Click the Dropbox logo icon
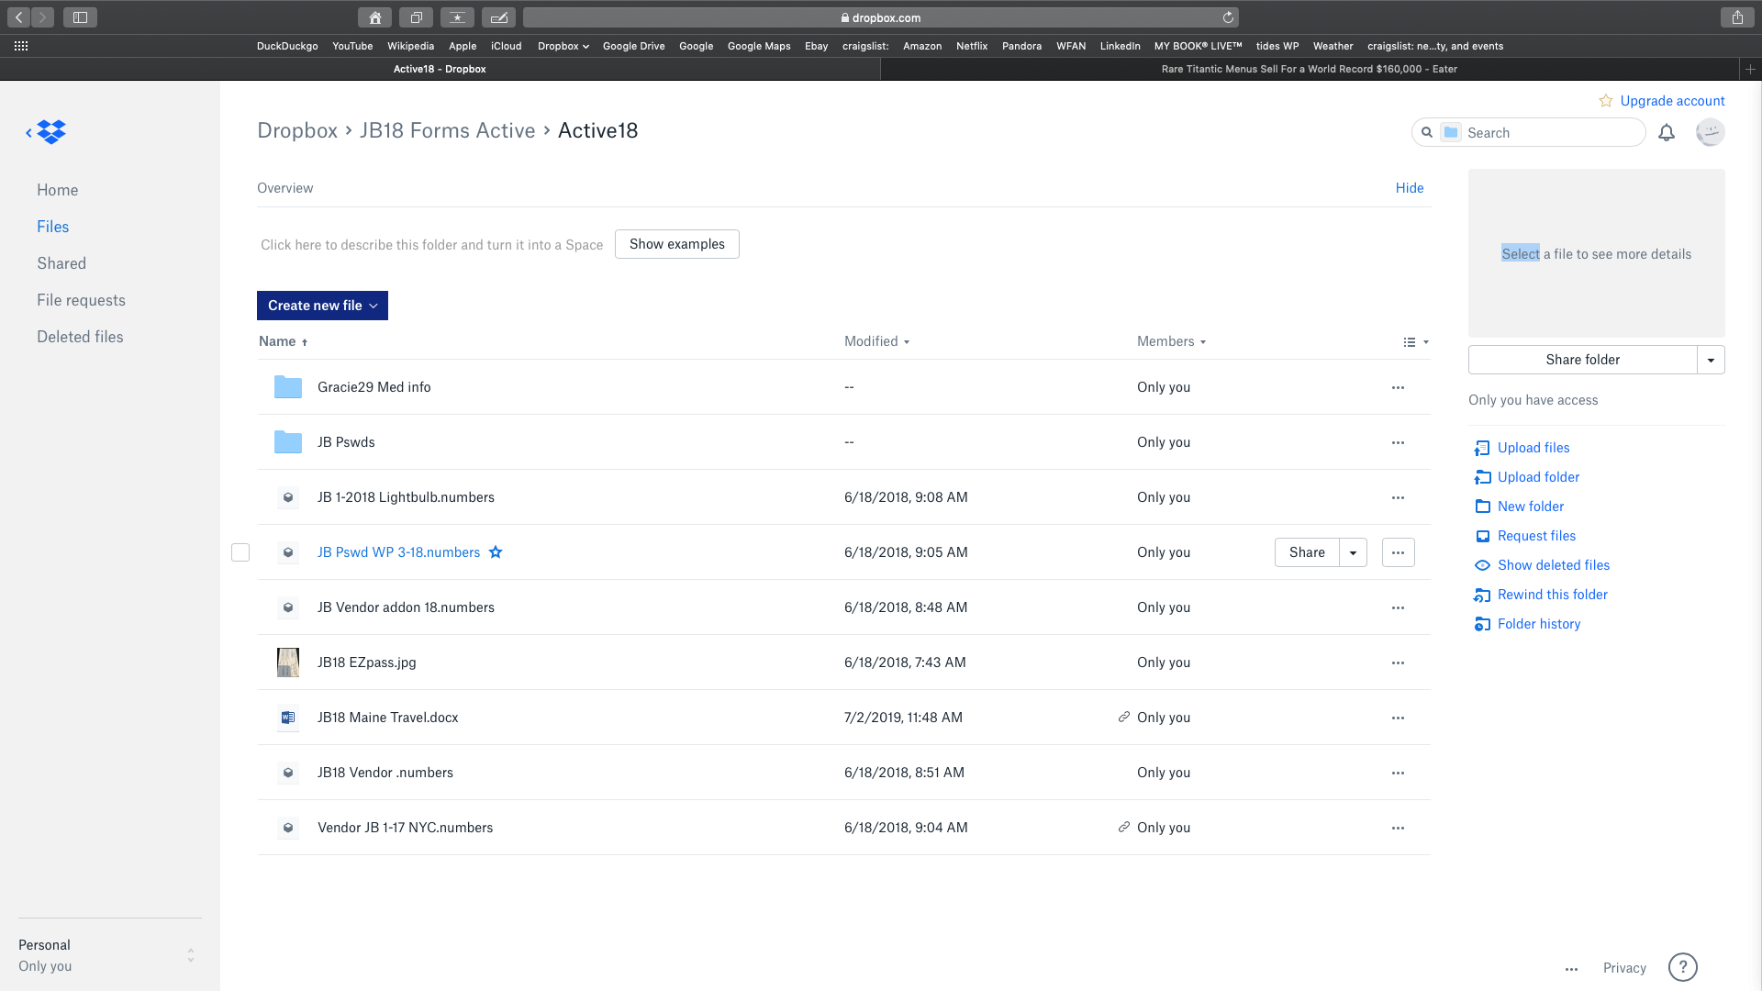The width and height of the screenshot is (1762, 991). (x=51, y=132)
